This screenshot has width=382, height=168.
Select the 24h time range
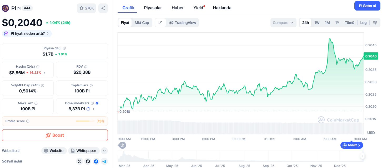click(305, 23)
